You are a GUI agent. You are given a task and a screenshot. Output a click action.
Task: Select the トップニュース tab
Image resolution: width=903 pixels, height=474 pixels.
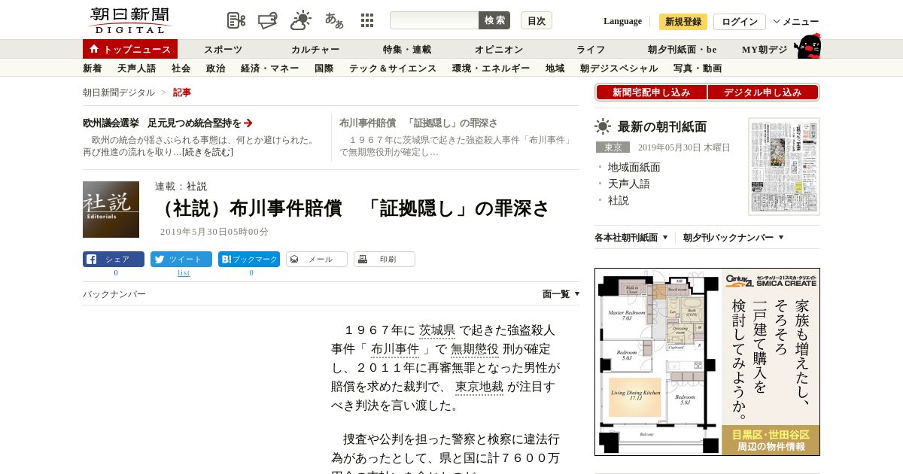click(x=130, y=49)
